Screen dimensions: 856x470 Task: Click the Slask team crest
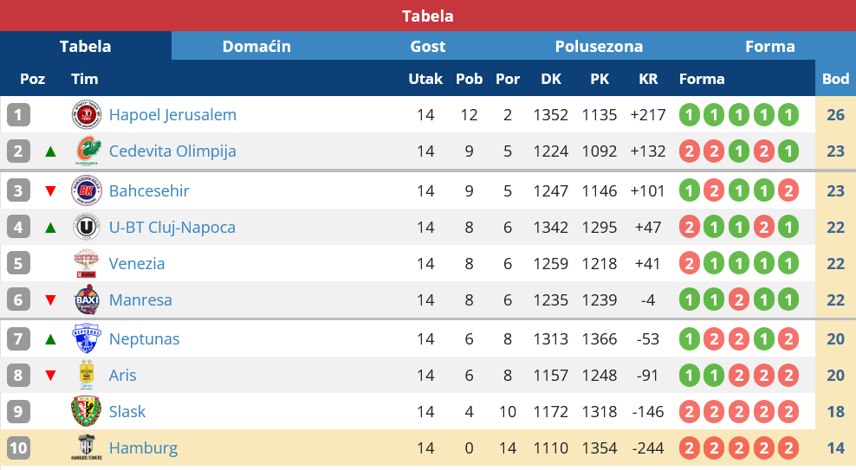click(86, 411)
